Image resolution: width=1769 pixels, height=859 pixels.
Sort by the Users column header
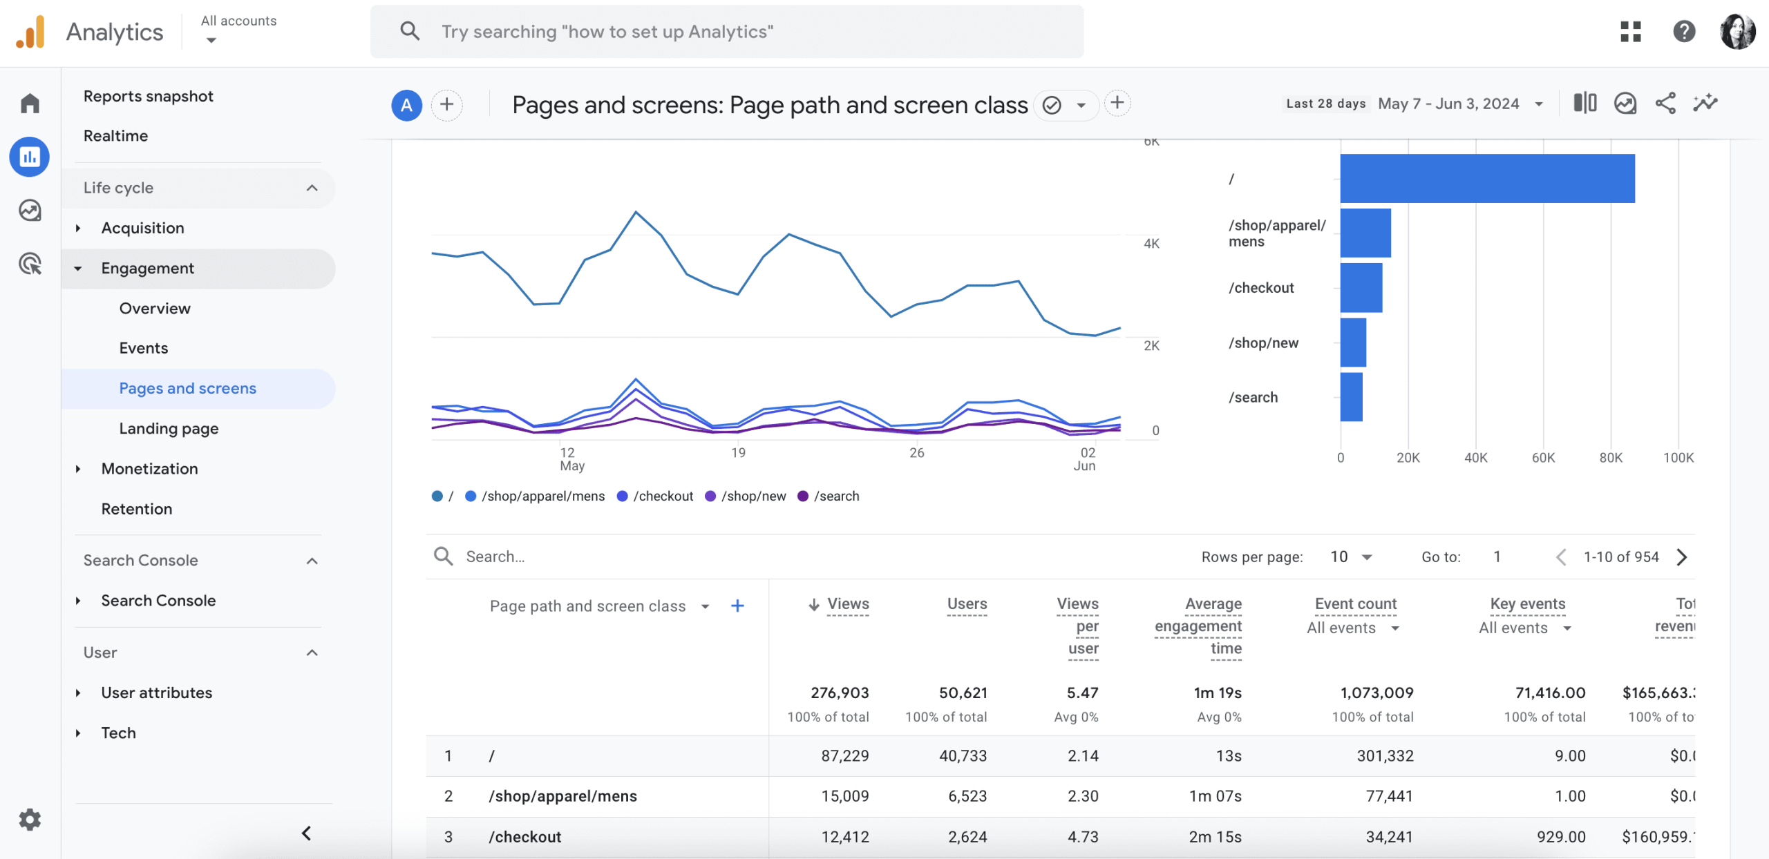point(967,604)
